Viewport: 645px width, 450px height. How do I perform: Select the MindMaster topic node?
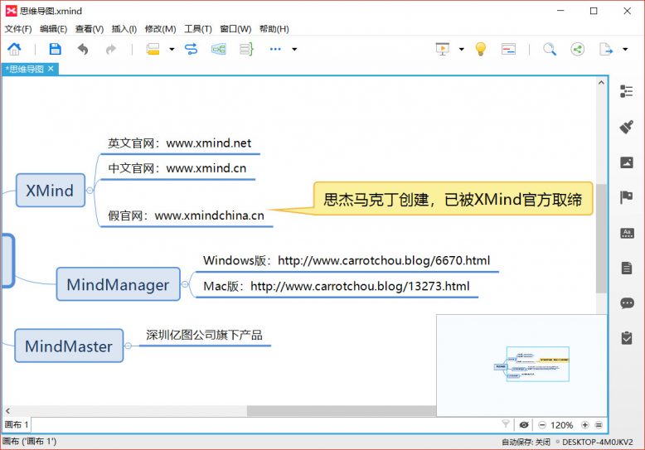click(x=69, y=346)
